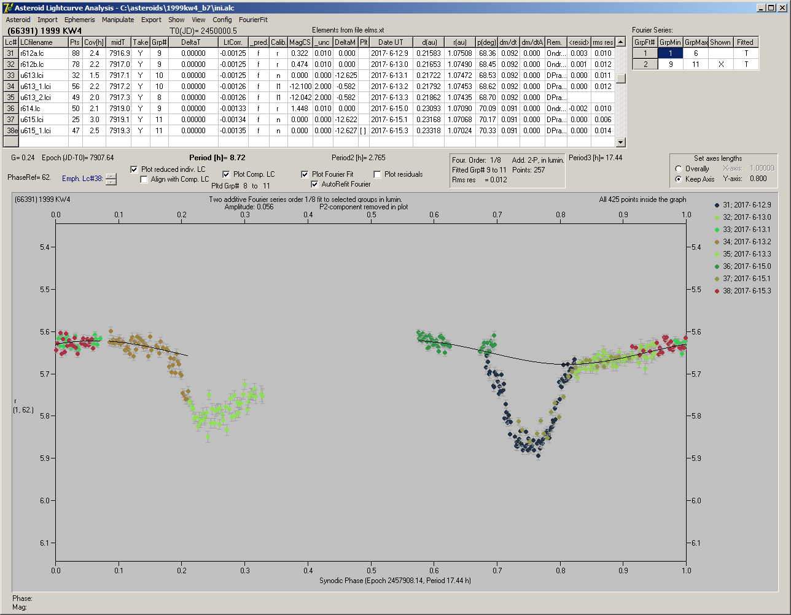This screenshot has height=615, width=791.
Task: Open the FourierFit menu
Action: [253, 20]
